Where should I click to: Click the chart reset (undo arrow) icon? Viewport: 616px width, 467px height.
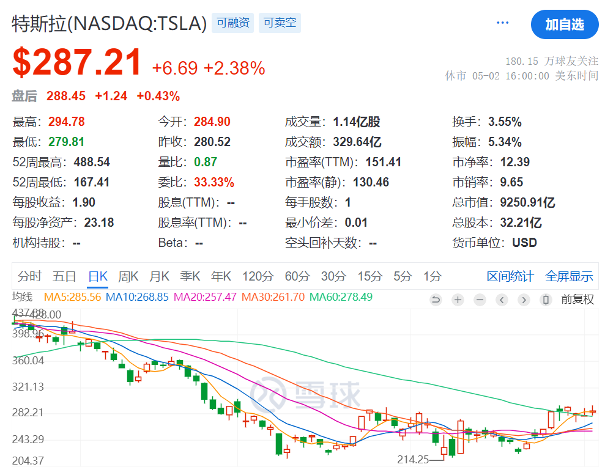tap(436, 300)
